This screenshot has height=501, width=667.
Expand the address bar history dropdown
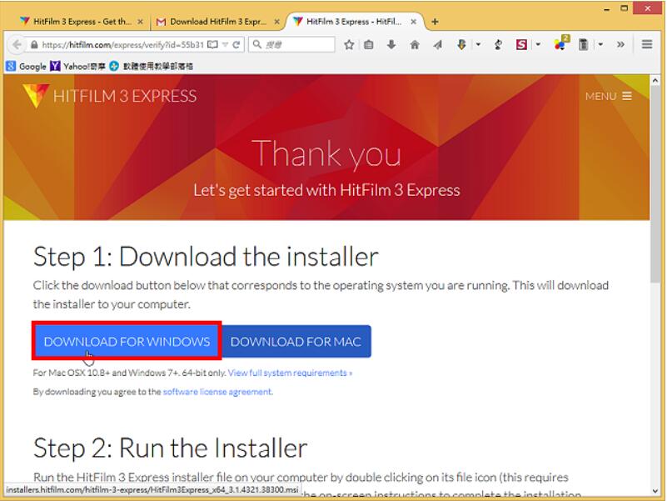point(225,45)
